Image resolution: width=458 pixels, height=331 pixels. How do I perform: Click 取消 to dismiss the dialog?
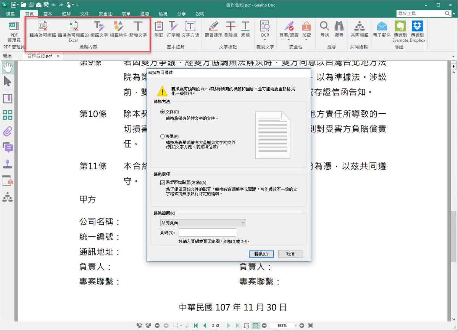point(290,254)
